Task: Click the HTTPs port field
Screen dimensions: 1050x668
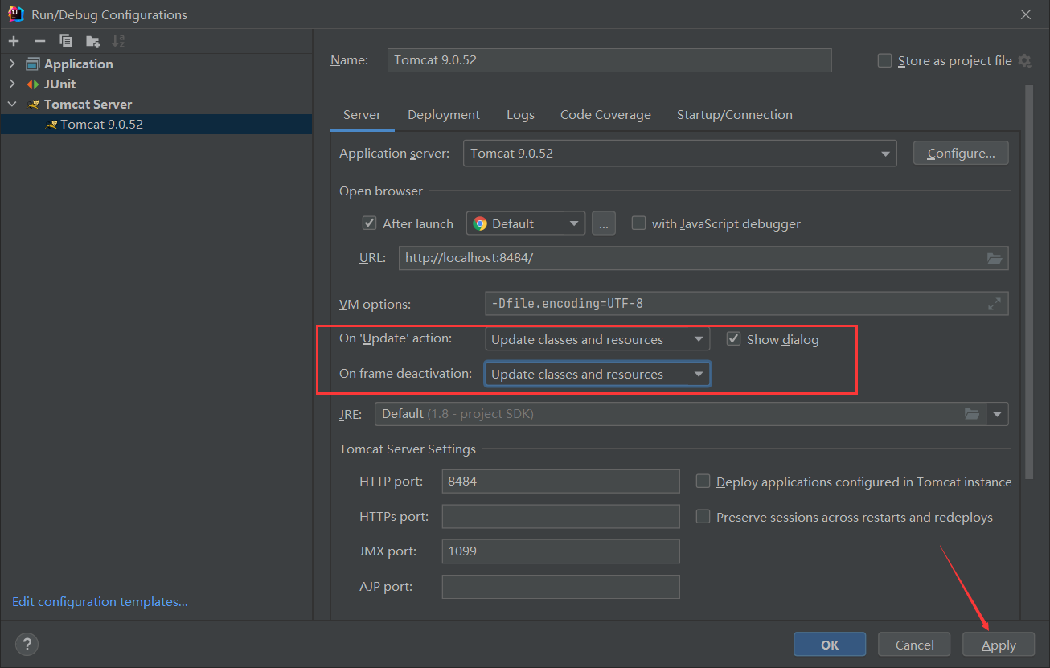Action: coord(560,517)
